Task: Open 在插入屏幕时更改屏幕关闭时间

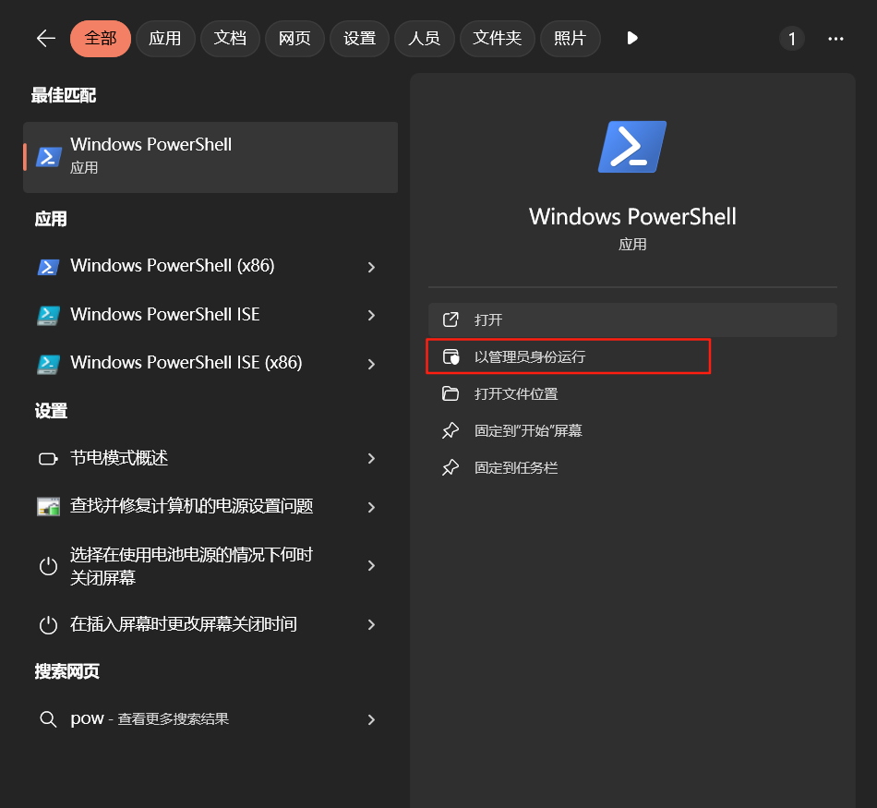Action: point(210,624)
